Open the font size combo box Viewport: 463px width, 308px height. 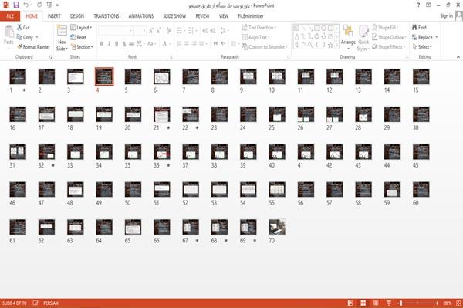[140, 31]
